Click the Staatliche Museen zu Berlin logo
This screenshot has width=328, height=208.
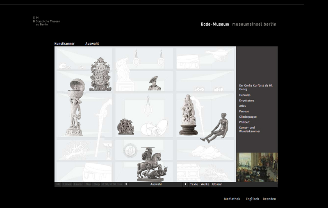(46, 21)
